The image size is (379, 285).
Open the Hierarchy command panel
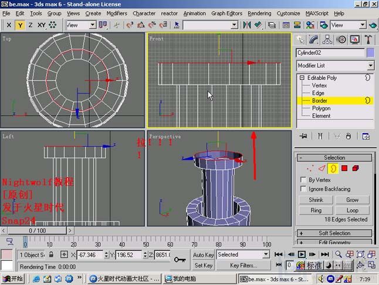327,40
